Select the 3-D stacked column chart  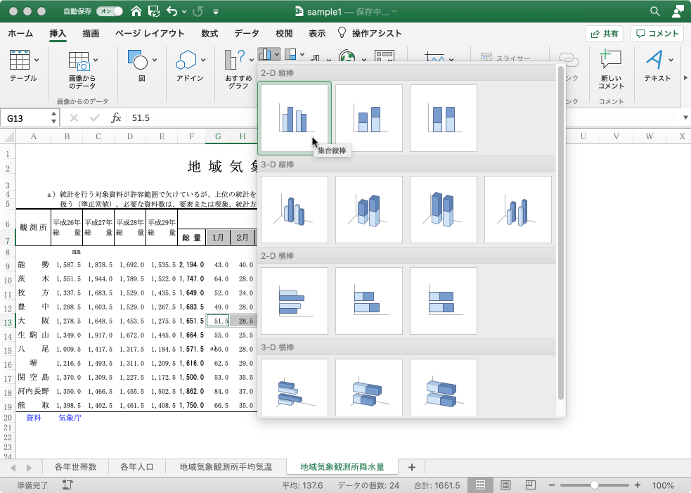pyautogui.click(x=369, y=210)
